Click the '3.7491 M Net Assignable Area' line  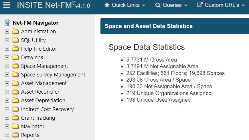(162, 66)
